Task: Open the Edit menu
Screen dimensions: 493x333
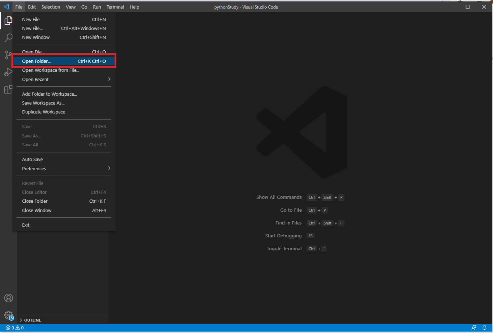Action: 32,7
